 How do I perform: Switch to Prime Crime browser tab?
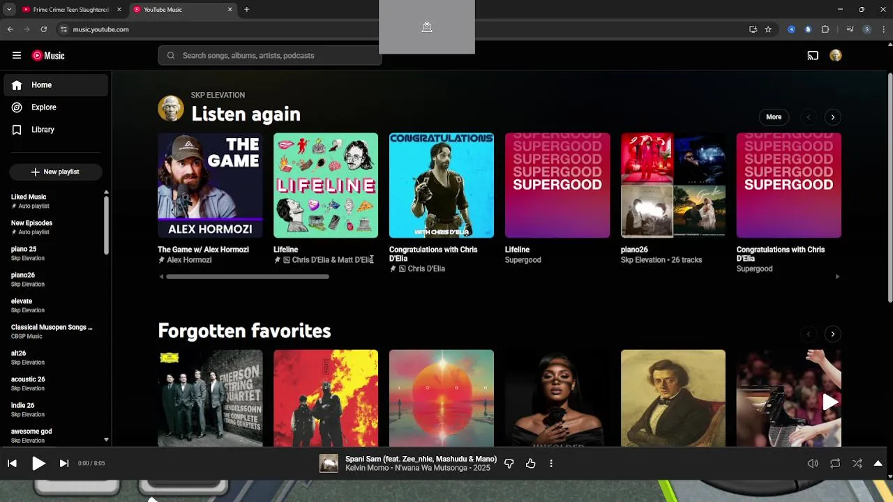pyautogui.click(x=70, y=10)
